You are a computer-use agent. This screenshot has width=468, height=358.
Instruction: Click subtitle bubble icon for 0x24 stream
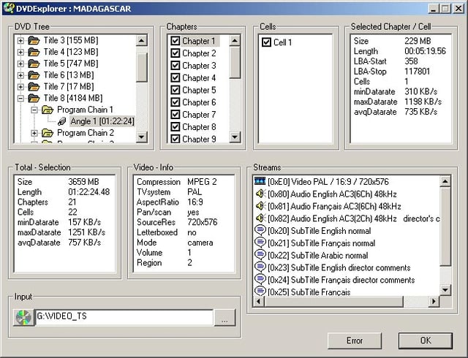(x=260, y=280)
